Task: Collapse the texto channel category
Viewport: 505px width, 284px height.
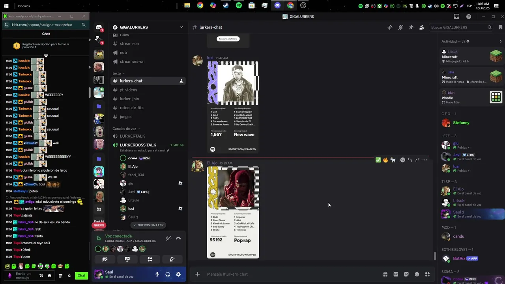Action: pyautogui.click(x=118, y=73)
